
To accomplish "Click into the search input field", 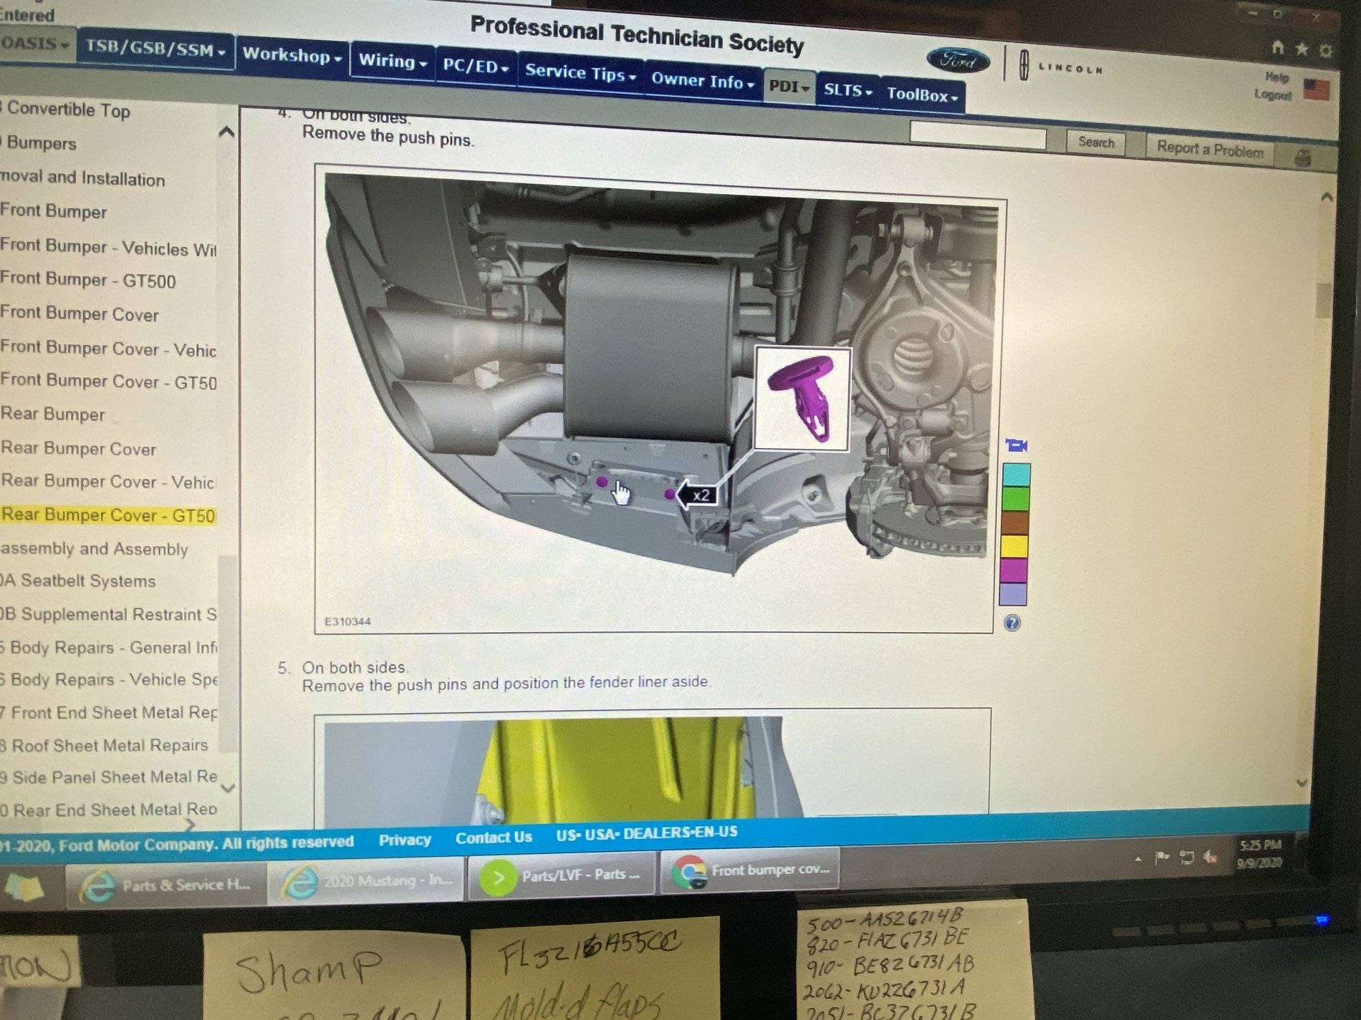I will click(x=978, y=136).
